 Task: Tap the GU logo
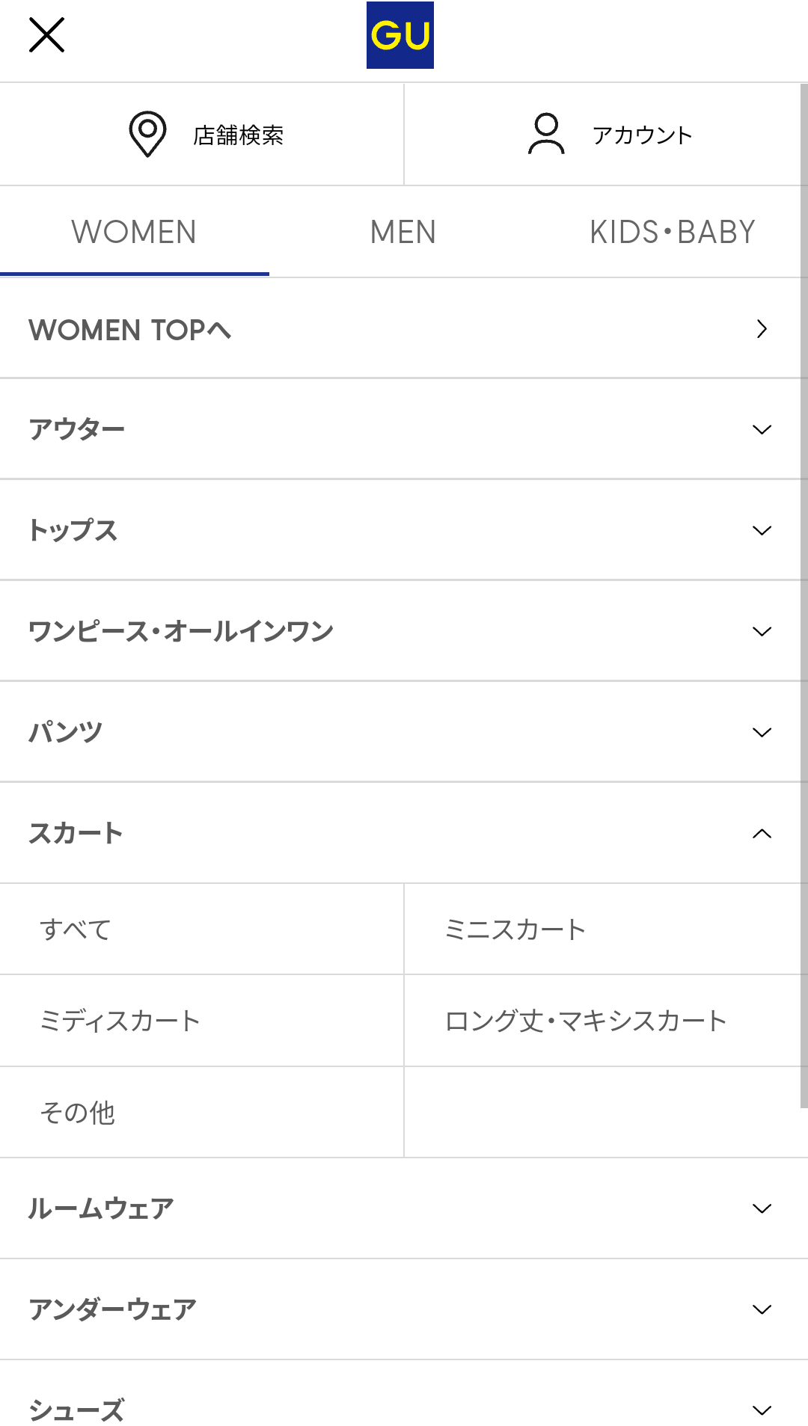point(400,35)
